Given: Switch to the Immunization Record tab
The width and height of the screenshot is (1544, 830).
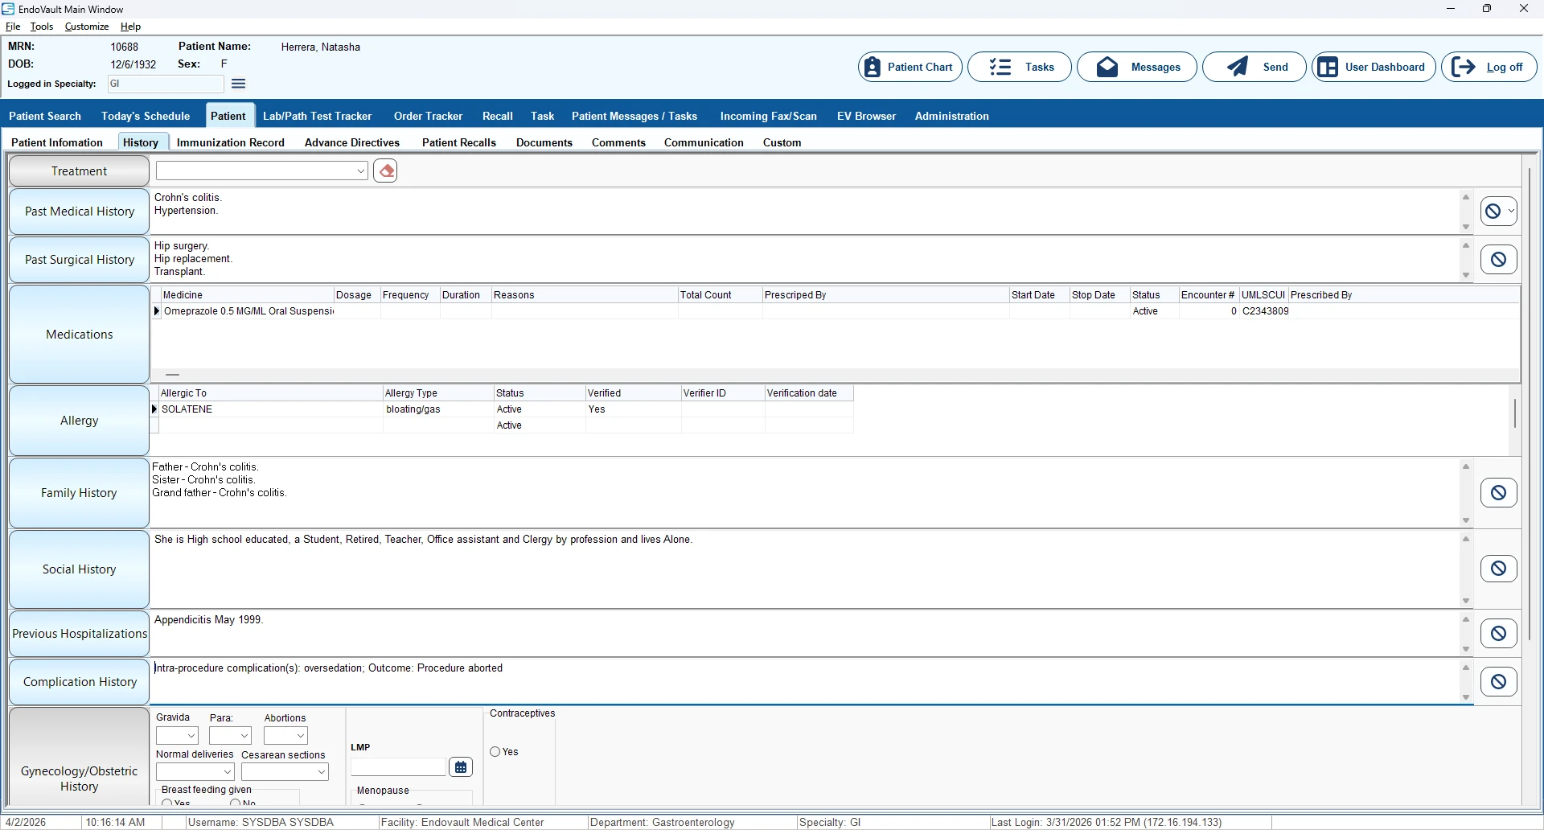Looking at the screenshot, I should point(230,142).
